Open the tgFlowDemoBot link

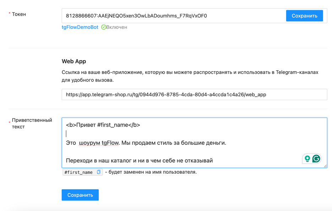80,27
